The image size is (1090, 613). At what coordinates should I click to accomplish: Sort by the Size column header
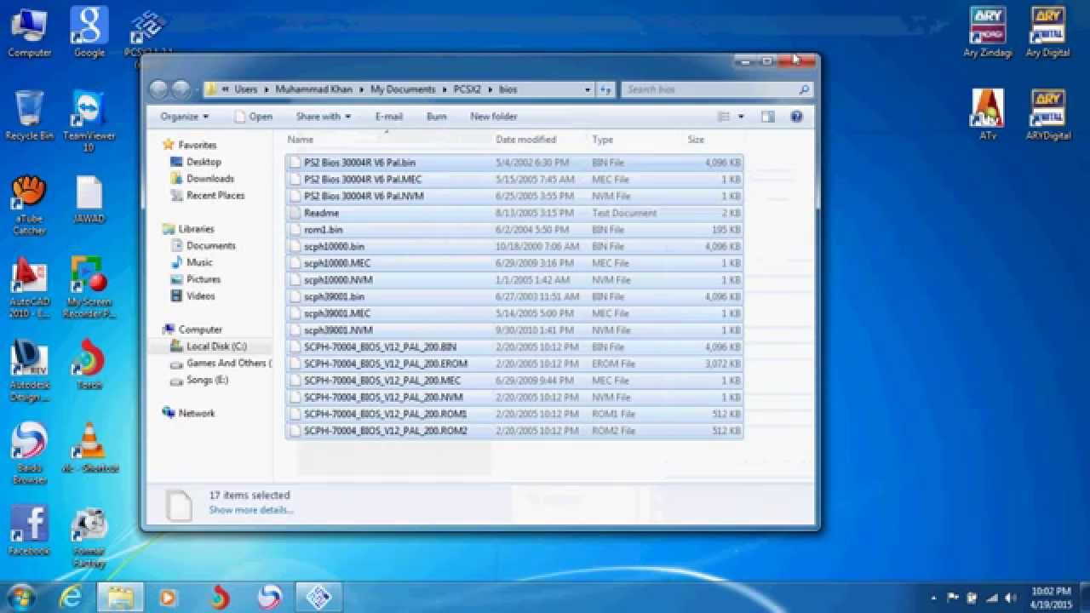(x=696, y=140)
